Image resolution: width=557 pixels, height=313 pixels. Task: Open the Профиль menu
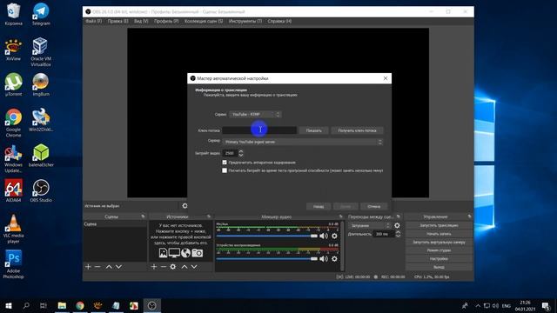pos(166,21)
